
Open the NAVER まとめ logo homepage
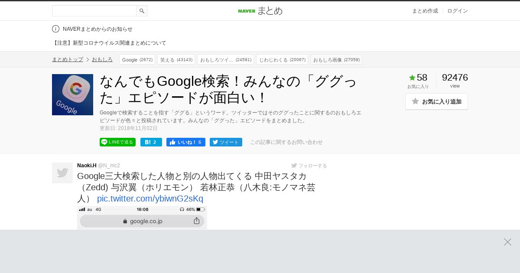pos(260,11)
